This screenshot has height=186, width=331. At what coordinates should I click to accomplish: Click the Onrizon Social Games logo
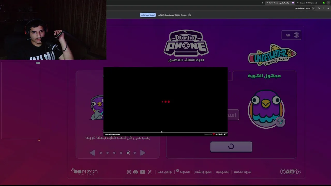[84, 172]
